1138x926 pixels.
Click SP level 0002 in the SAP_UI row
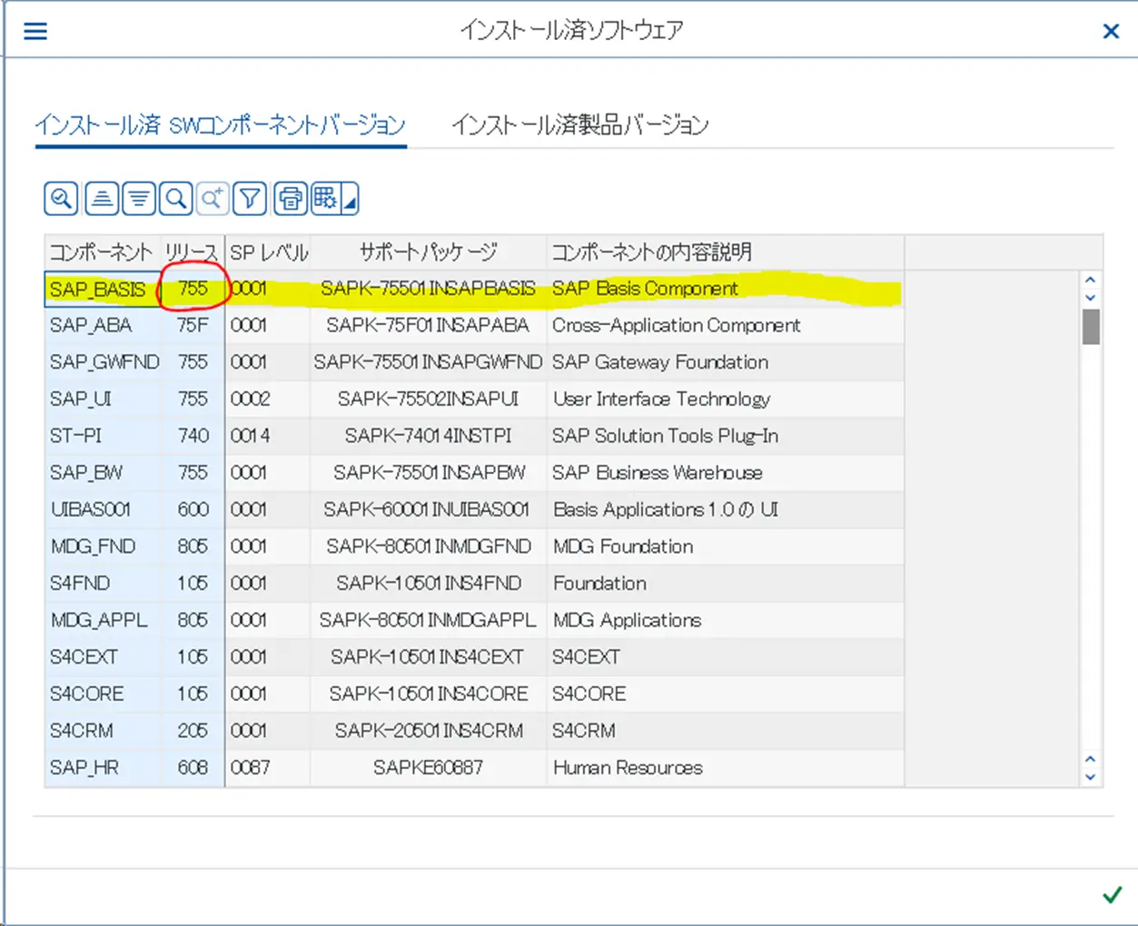click(x=268, y=399)
